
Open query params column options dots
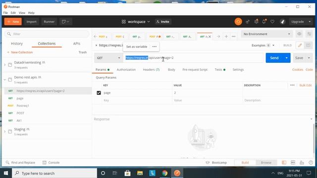(292, 85)
